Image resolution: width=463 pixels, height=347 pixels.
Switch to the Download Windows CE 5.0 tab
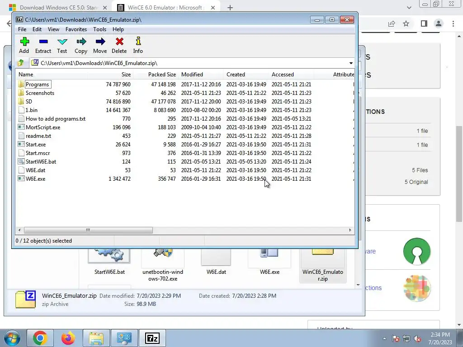(58, 8)
